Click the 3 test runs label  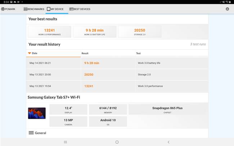click(x=198, y=44)
